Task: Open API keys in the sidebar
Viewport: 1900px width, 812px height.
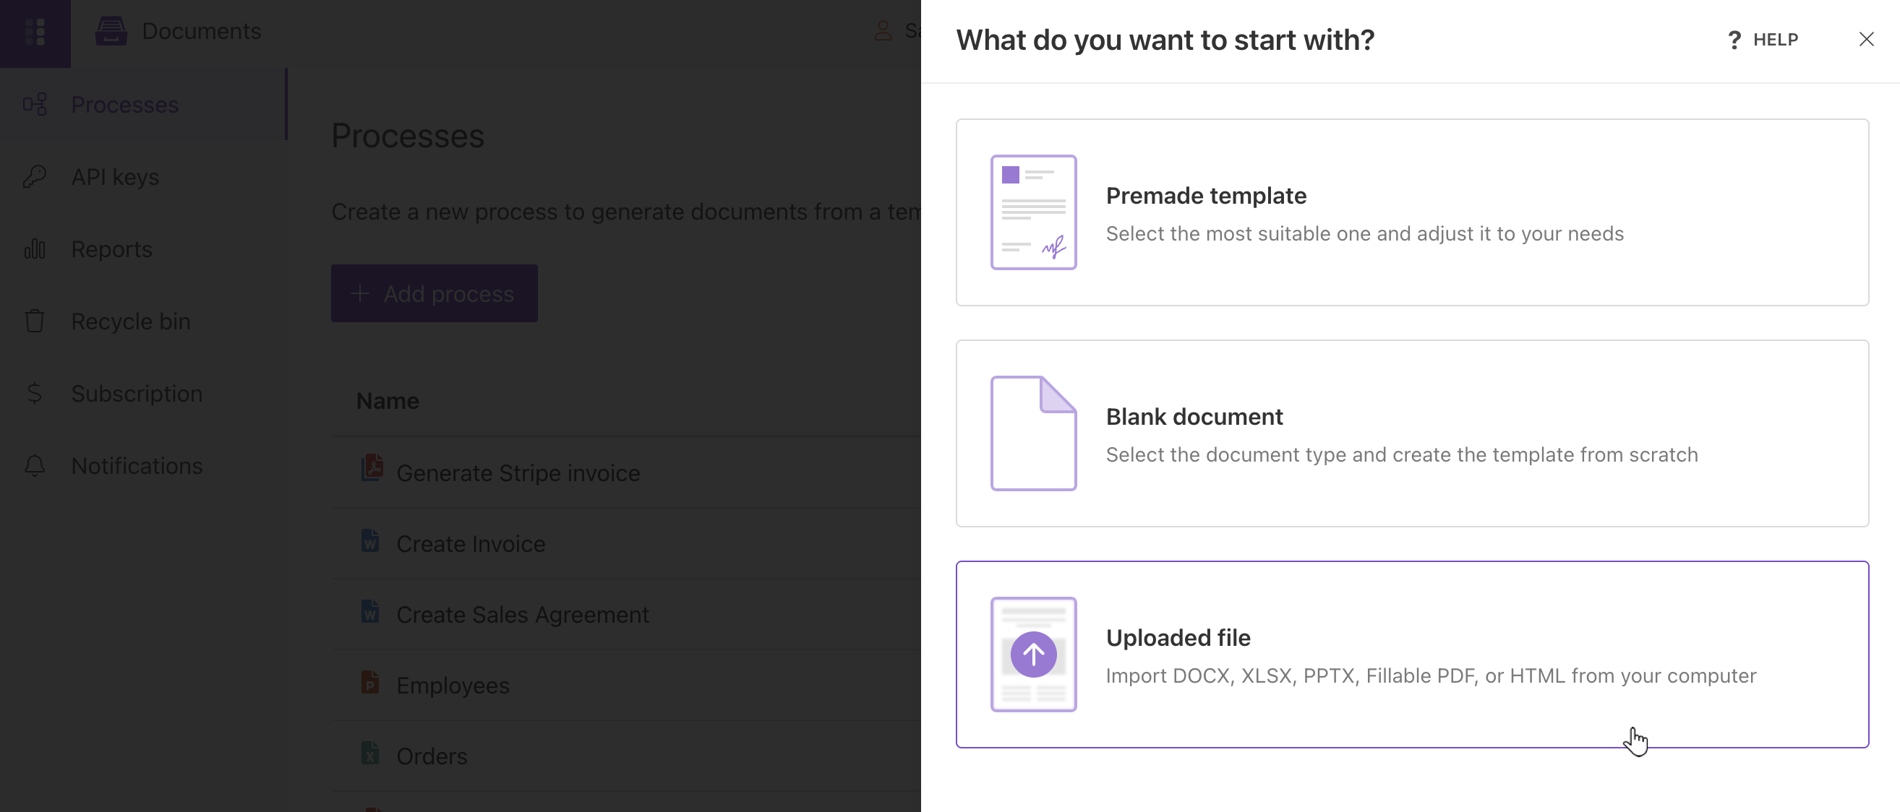Action: 143,177
